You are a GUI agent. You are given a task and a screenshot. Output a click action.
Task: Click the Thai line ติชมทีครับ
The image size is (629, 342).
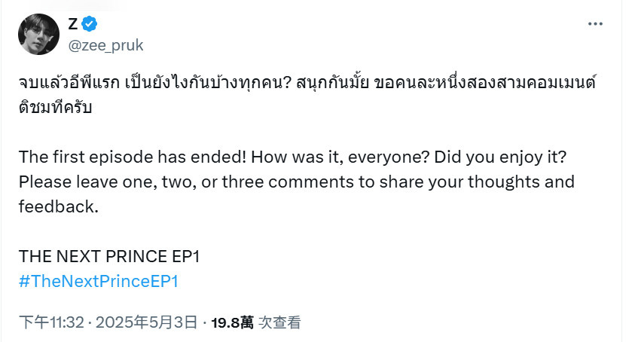[55, 107]
